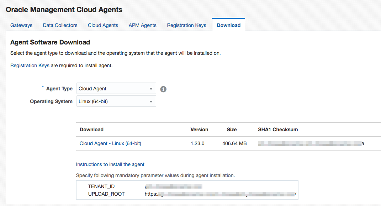381x206 pixels.
Task: Follow the Registration Keys link in description
Action: pos(30,65)
